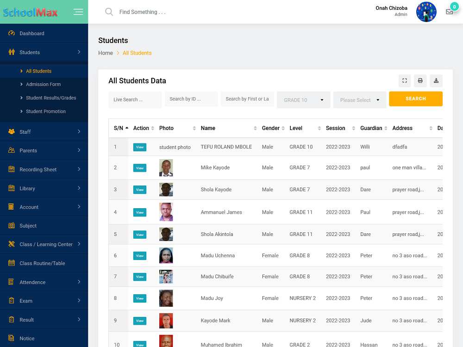The image size is (463, 347).
Task: Download the students data export
Action: coord(436,81)
